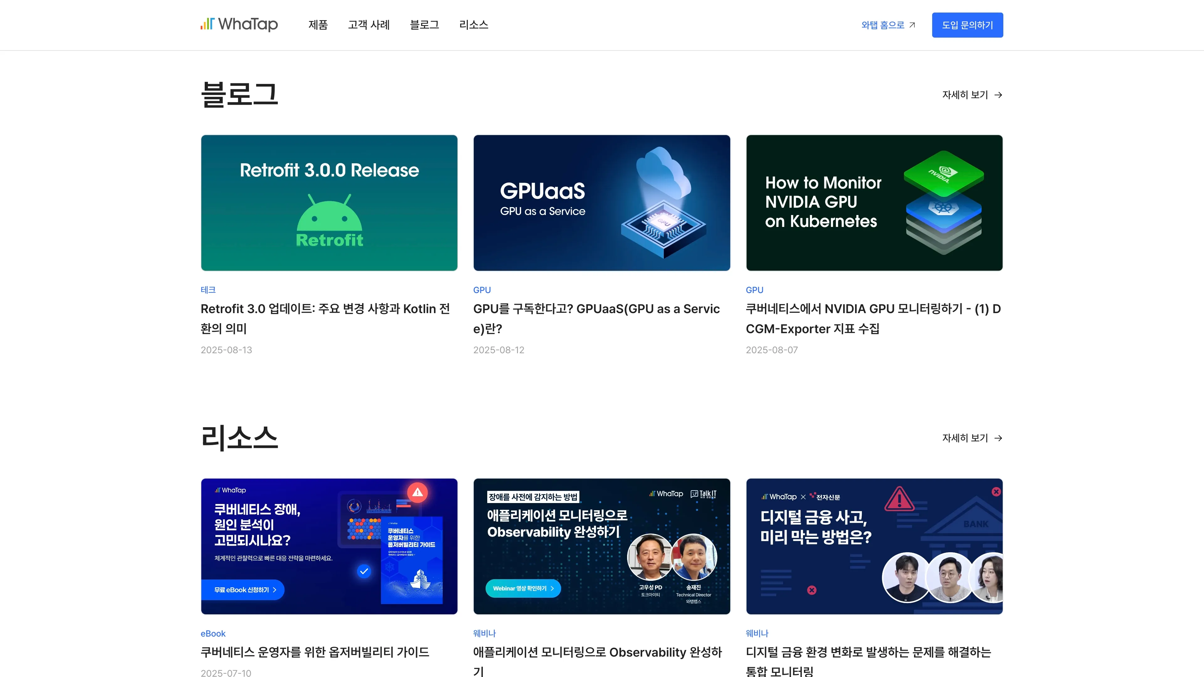Click the Talk IT logo in webinar banner
Image resolution: width=1204 pixels, height=677 pixels.
(703, 494)
